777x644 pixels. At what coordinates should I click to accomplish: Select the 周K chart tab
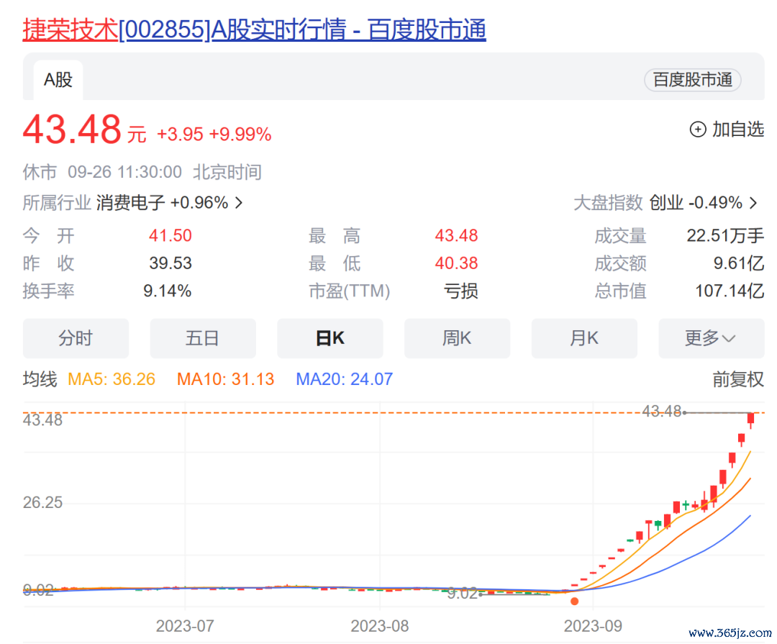coord(457,338)
